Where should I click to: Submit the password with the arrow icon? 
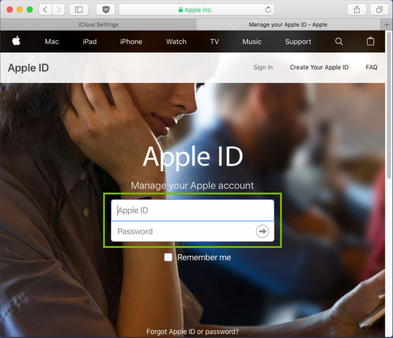point(262,231)
